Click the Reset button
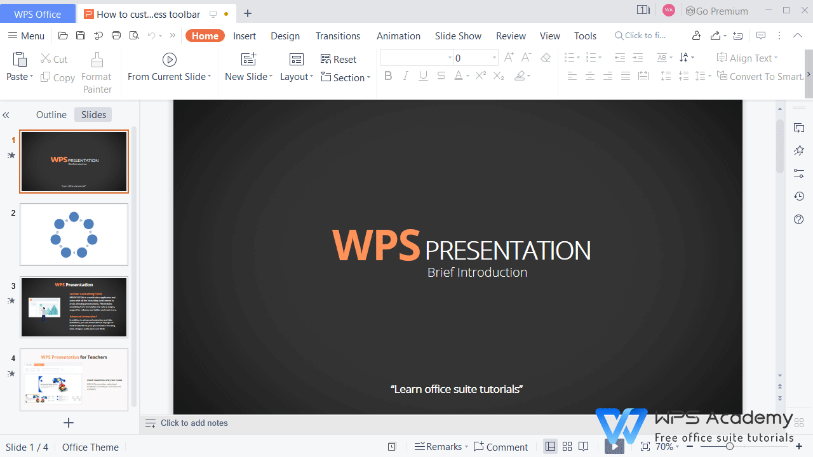This screenshot has height=457, width=813. (x=339, y=59)
